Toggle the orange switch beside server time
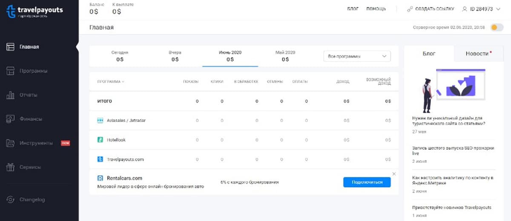 click(x=494, y=28)
